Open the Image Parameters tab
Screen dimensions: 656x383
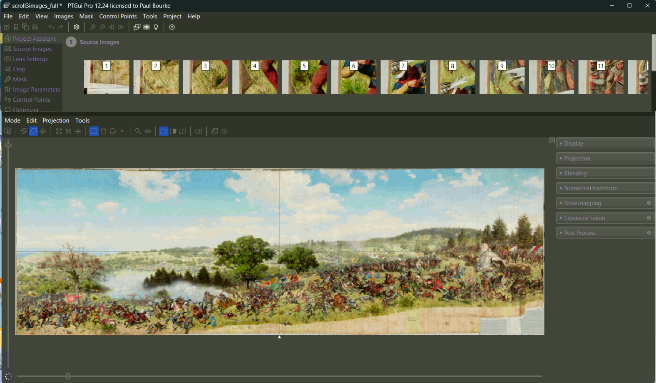point(32,90)
